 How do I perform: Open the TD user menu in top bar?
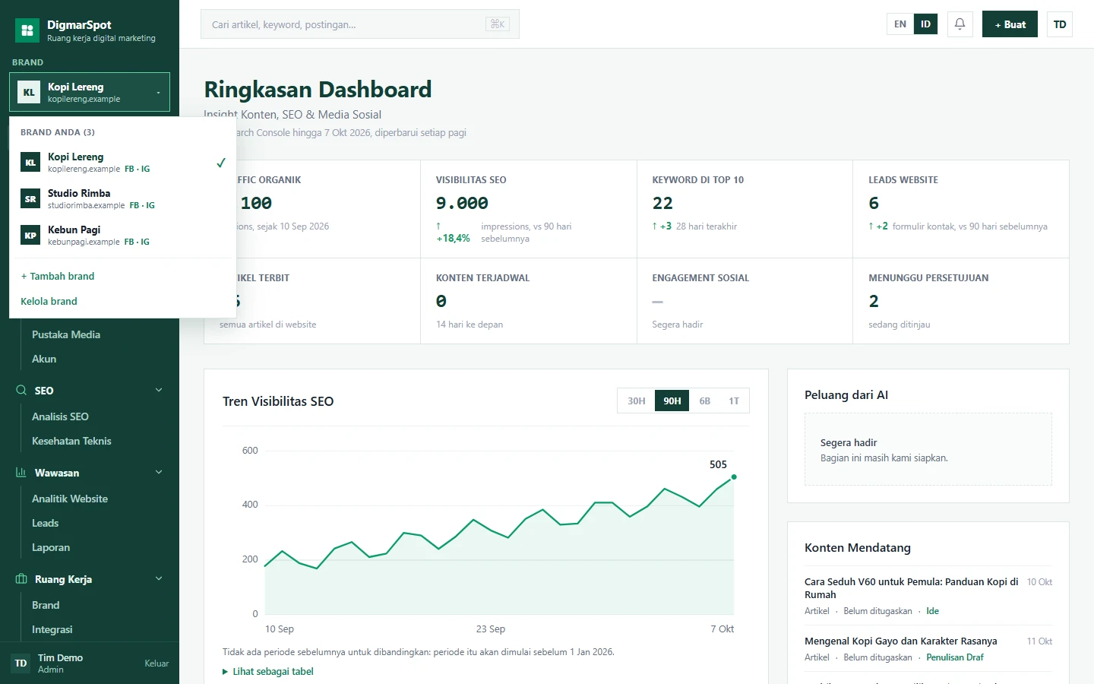[1060, 24]
